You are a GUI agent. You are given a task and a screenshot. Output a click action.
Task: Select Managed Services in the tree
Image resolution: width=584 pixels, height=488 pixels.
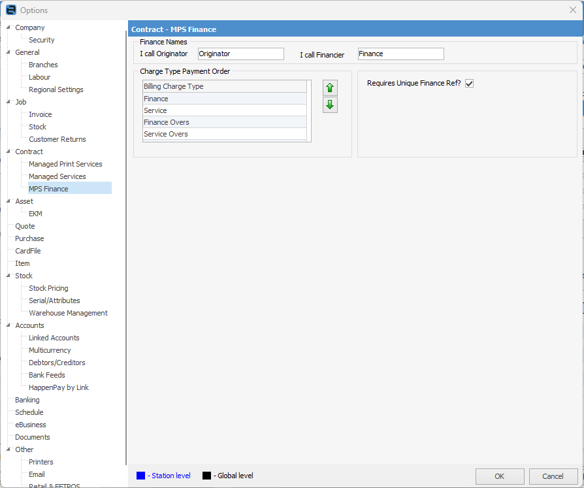[57, 176]
